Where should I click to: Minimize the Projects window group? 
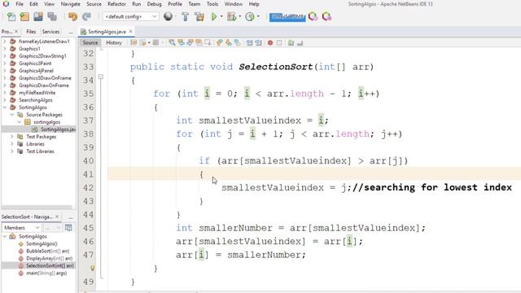pyautogui.click(x=71, y=32)
